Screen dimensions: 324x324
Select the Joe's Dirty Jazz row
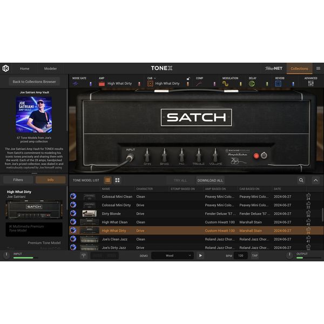(197, 247)
